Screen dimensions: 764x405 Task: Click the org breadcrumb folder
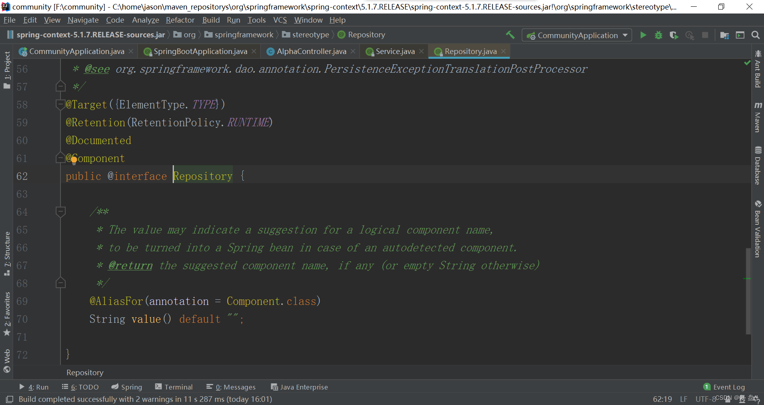185,35
